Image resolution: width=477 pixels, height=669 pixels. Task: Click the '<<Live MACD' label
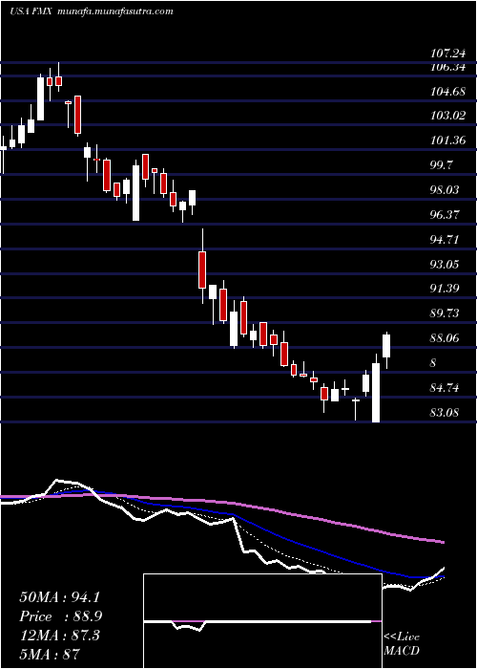click(402, 643)
